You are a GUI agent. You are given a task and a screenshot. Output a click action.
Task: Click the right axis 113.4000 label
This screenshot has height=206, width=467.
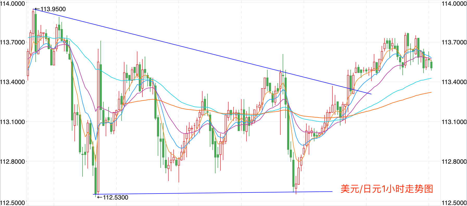[454, 82]
